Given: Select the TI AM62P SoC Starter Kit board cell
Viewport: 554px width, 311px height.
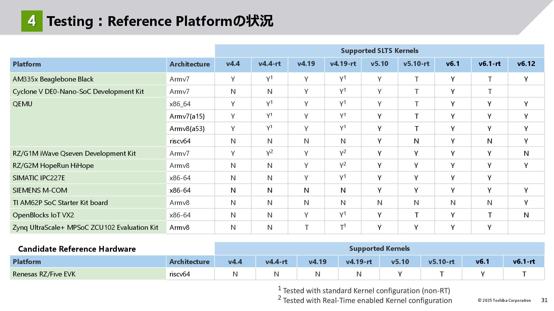Looking at the screenshot, I should pyautogui.click(x=60, y=203).
